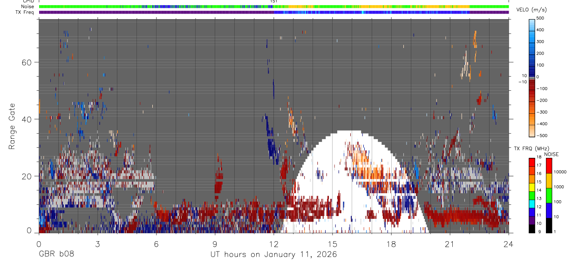Image resolution: width=572 pixels, height=264 pixels.
Task: Click the red top NOISE legend swatch
Action: 549,165
